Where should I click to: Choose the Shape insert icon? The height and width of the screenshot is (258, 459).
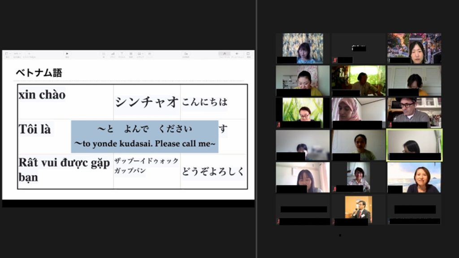point(131,55)
